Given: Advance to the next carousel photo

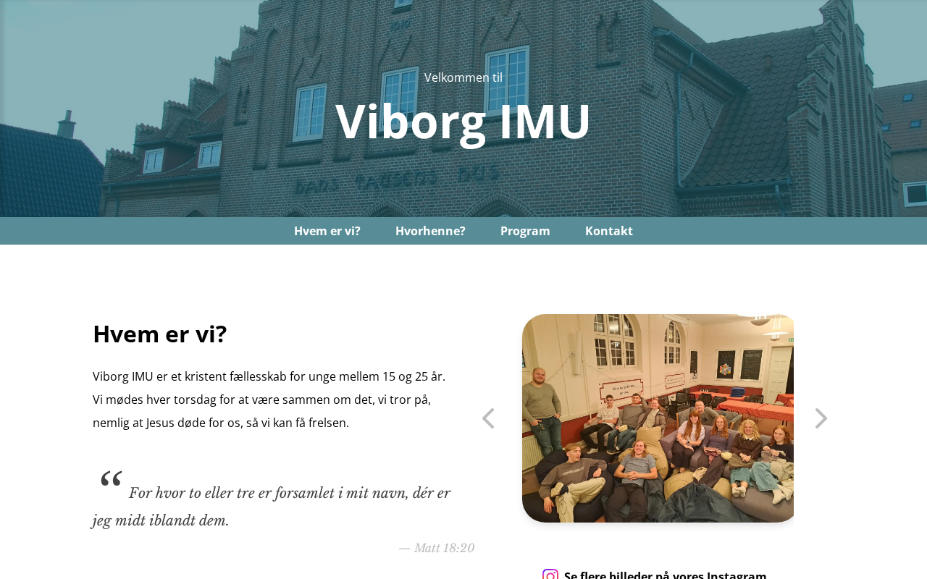Looking at the screenshot, I should click(x=821, y=418).
